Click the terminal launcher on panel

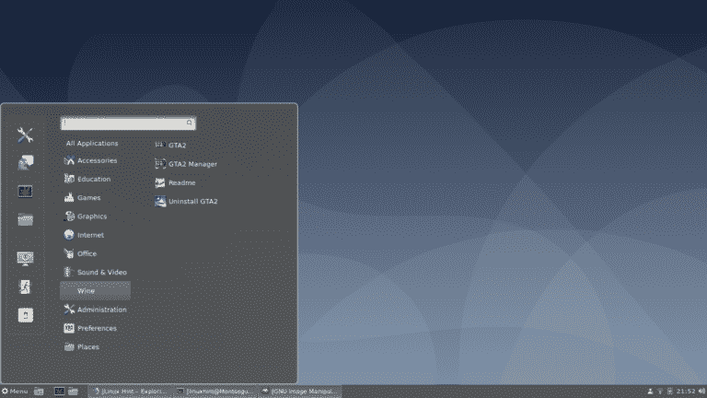point(59,392)
